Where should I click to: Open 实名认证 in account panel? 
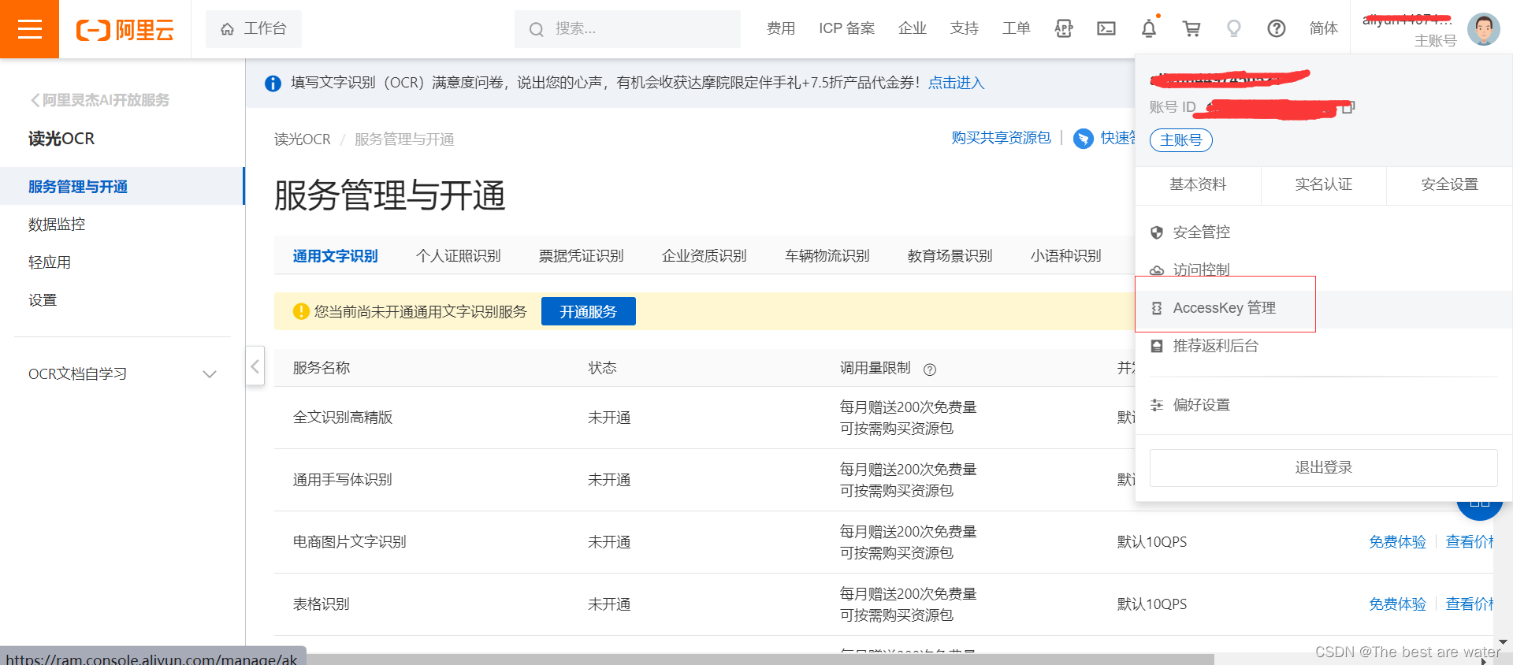point(1323,184)
